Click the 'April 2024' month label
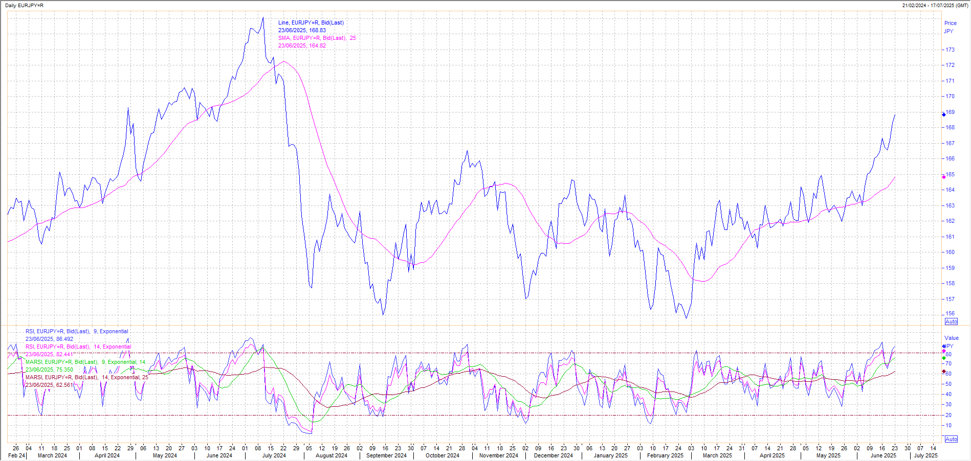 (x=107, y=455)
